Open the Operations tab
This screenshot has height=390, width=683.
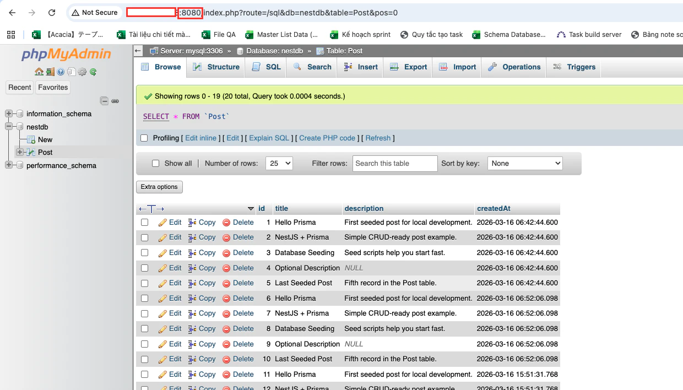click(x=514, y=67)
